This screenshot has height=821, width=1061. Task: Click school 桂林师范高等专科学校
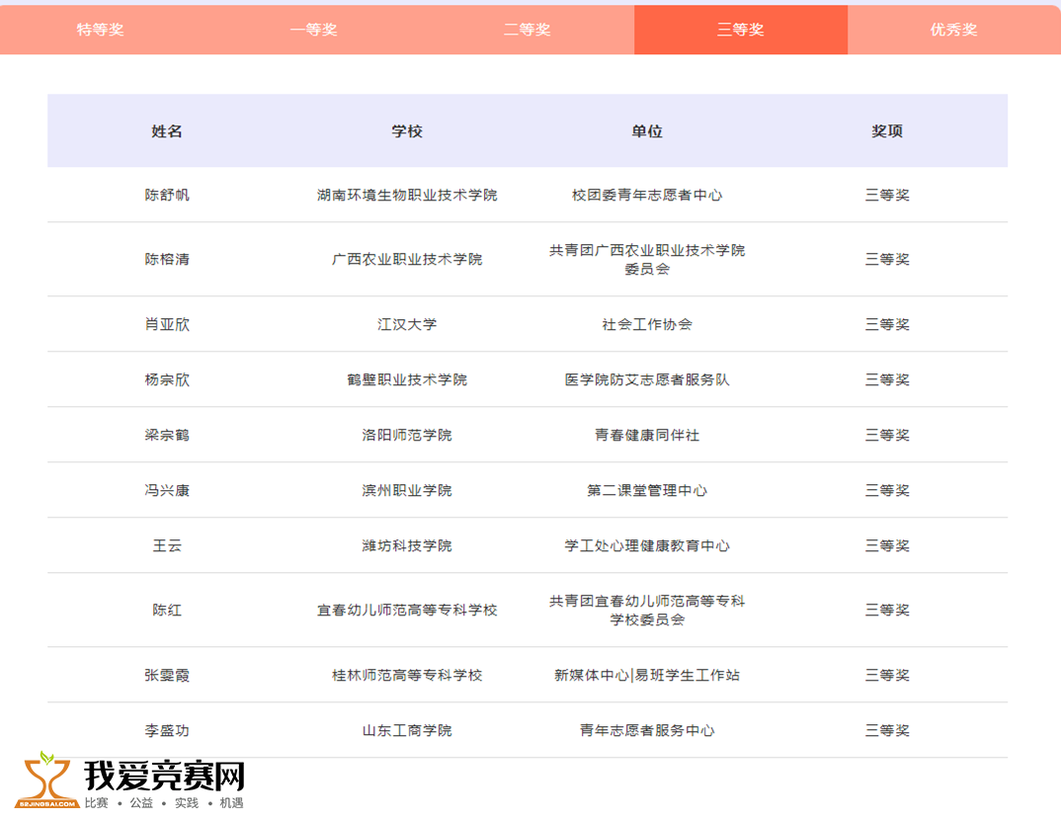coord(407,675)
